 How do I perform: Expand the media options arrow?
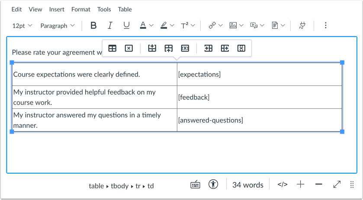(x=262, y=25)
